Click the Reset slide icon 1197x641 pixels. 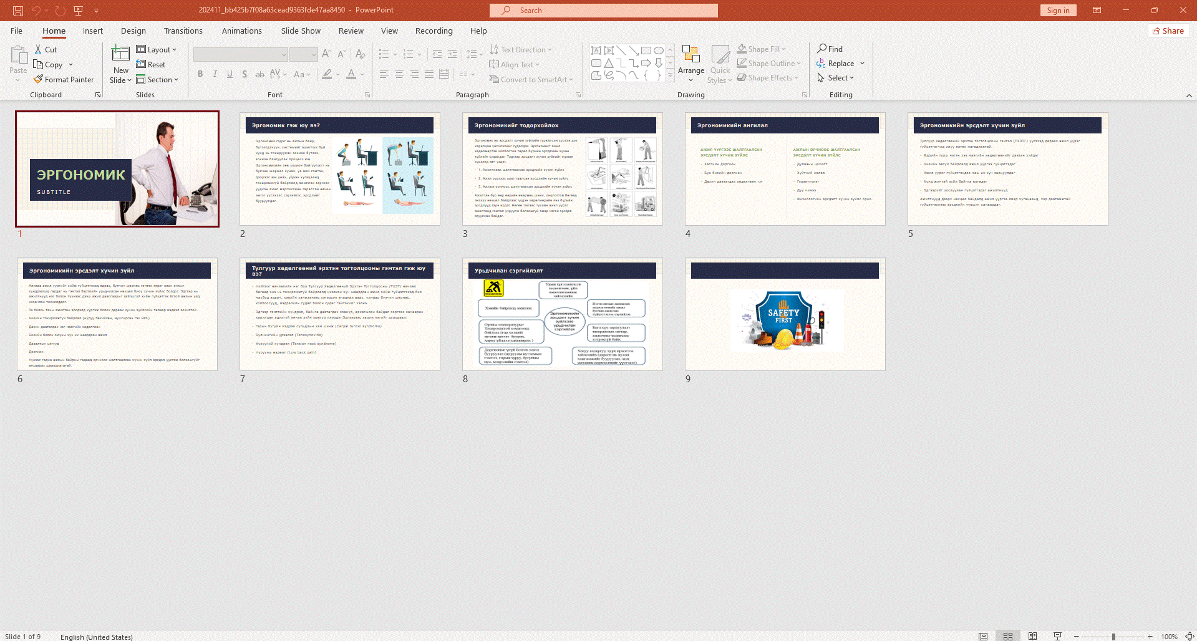point(151,65)
